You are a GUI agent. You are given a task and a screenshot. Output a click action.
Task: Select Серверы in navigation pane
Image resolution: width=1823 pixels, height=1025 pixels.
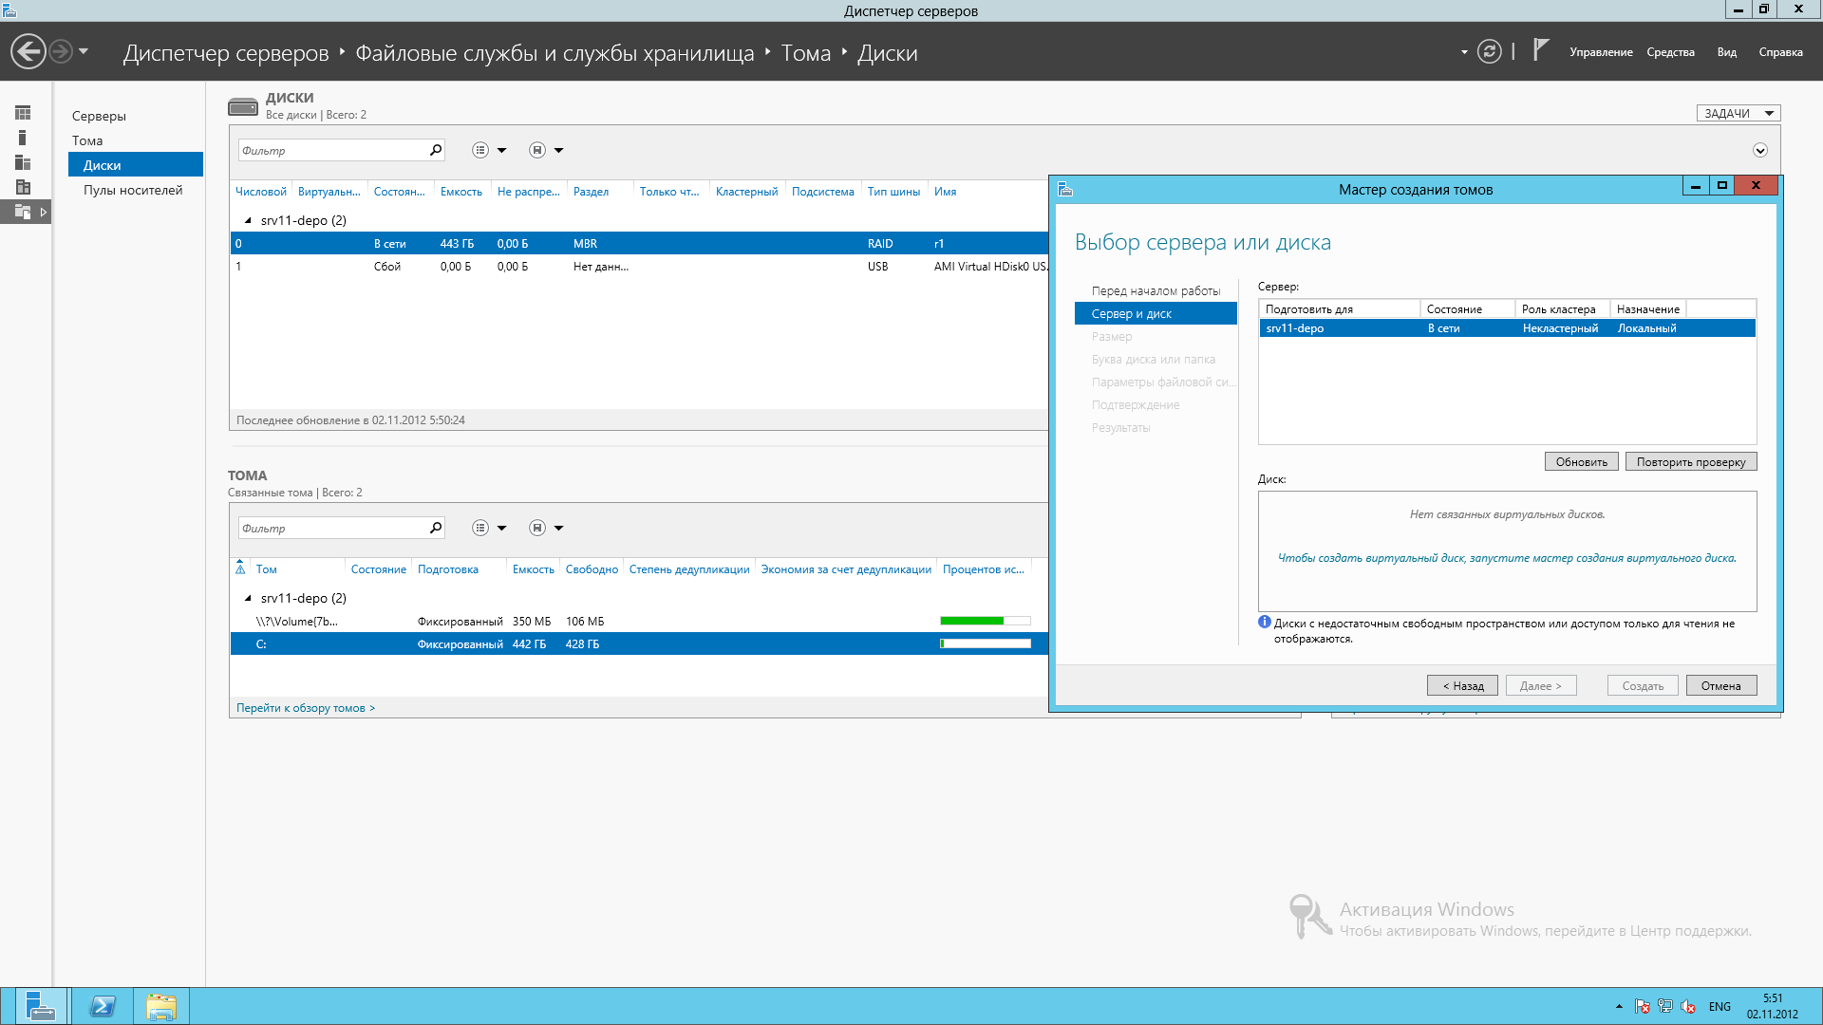[99, 116]
